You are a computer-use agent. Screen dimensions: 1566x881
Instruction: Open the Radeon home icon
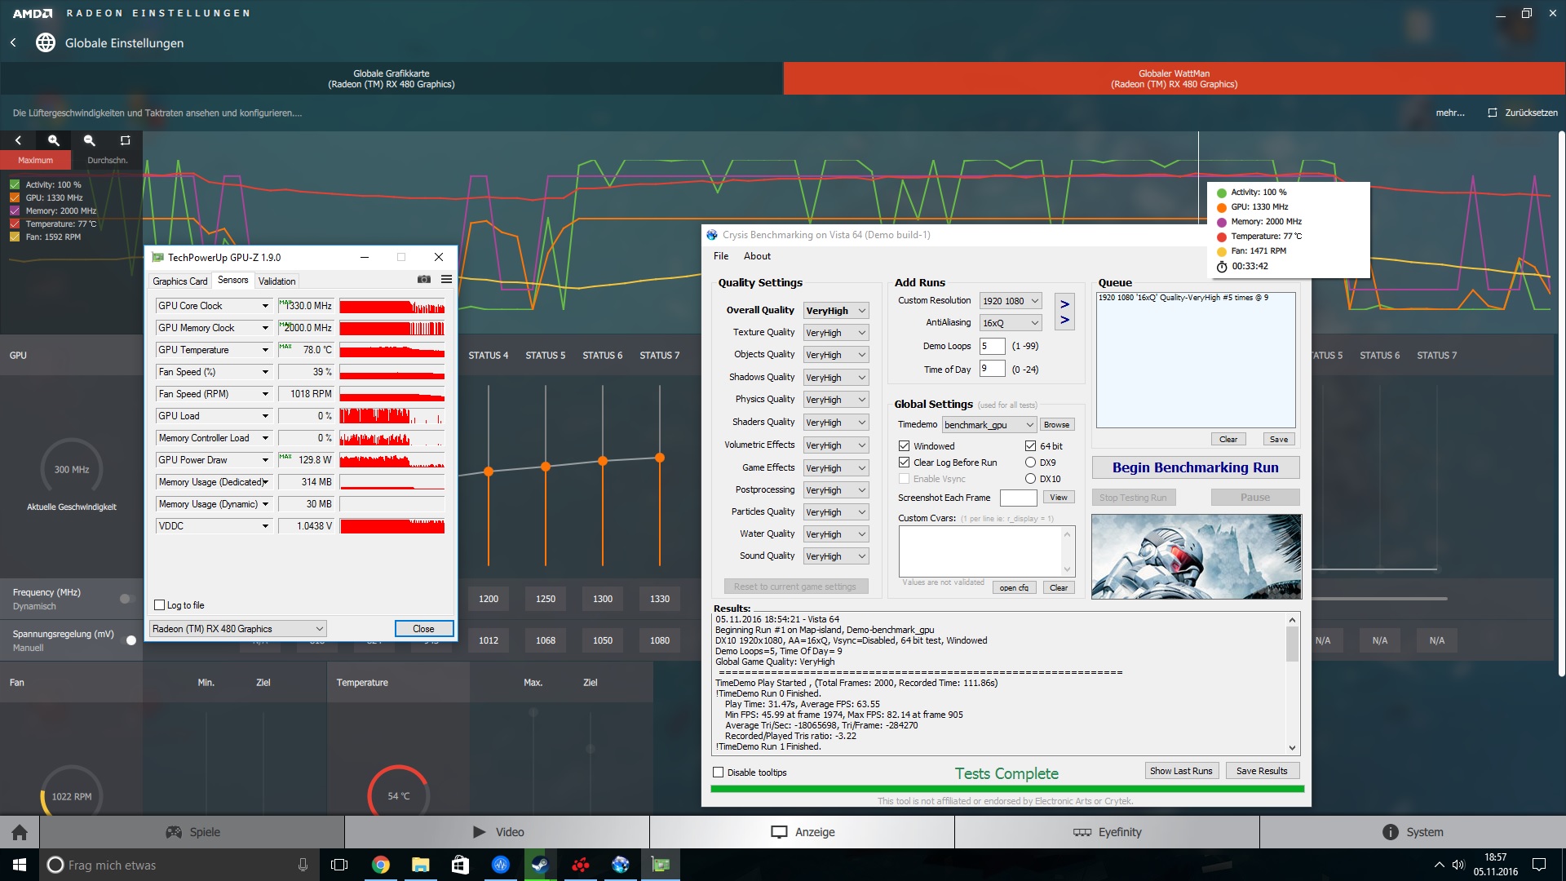tap(20, 832)
